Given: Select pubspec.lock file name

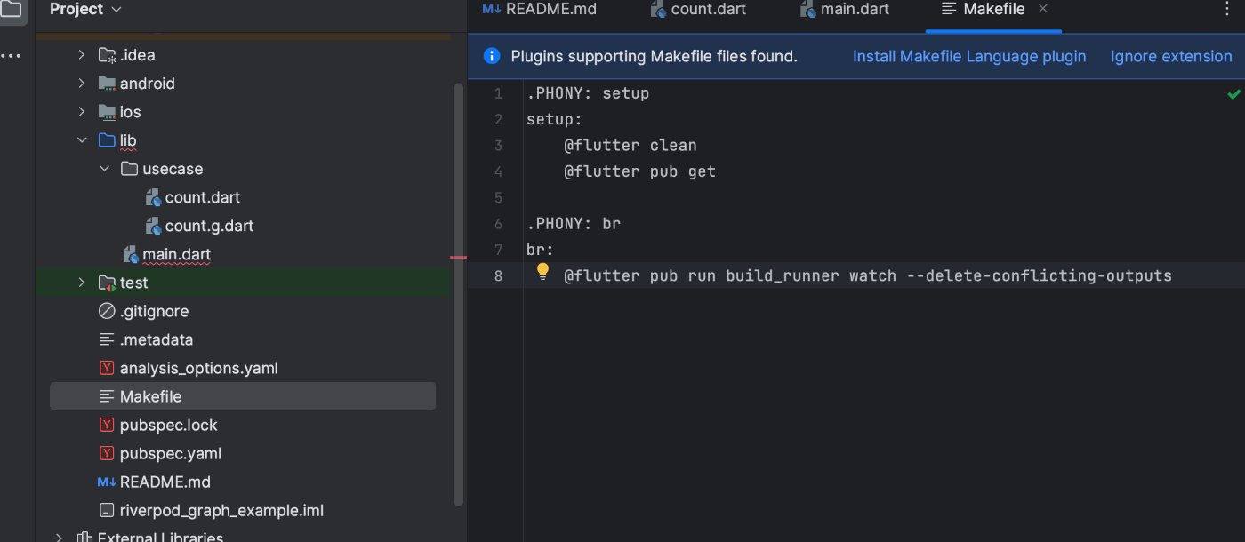Looking at the screenshot, I should (169, 425).
